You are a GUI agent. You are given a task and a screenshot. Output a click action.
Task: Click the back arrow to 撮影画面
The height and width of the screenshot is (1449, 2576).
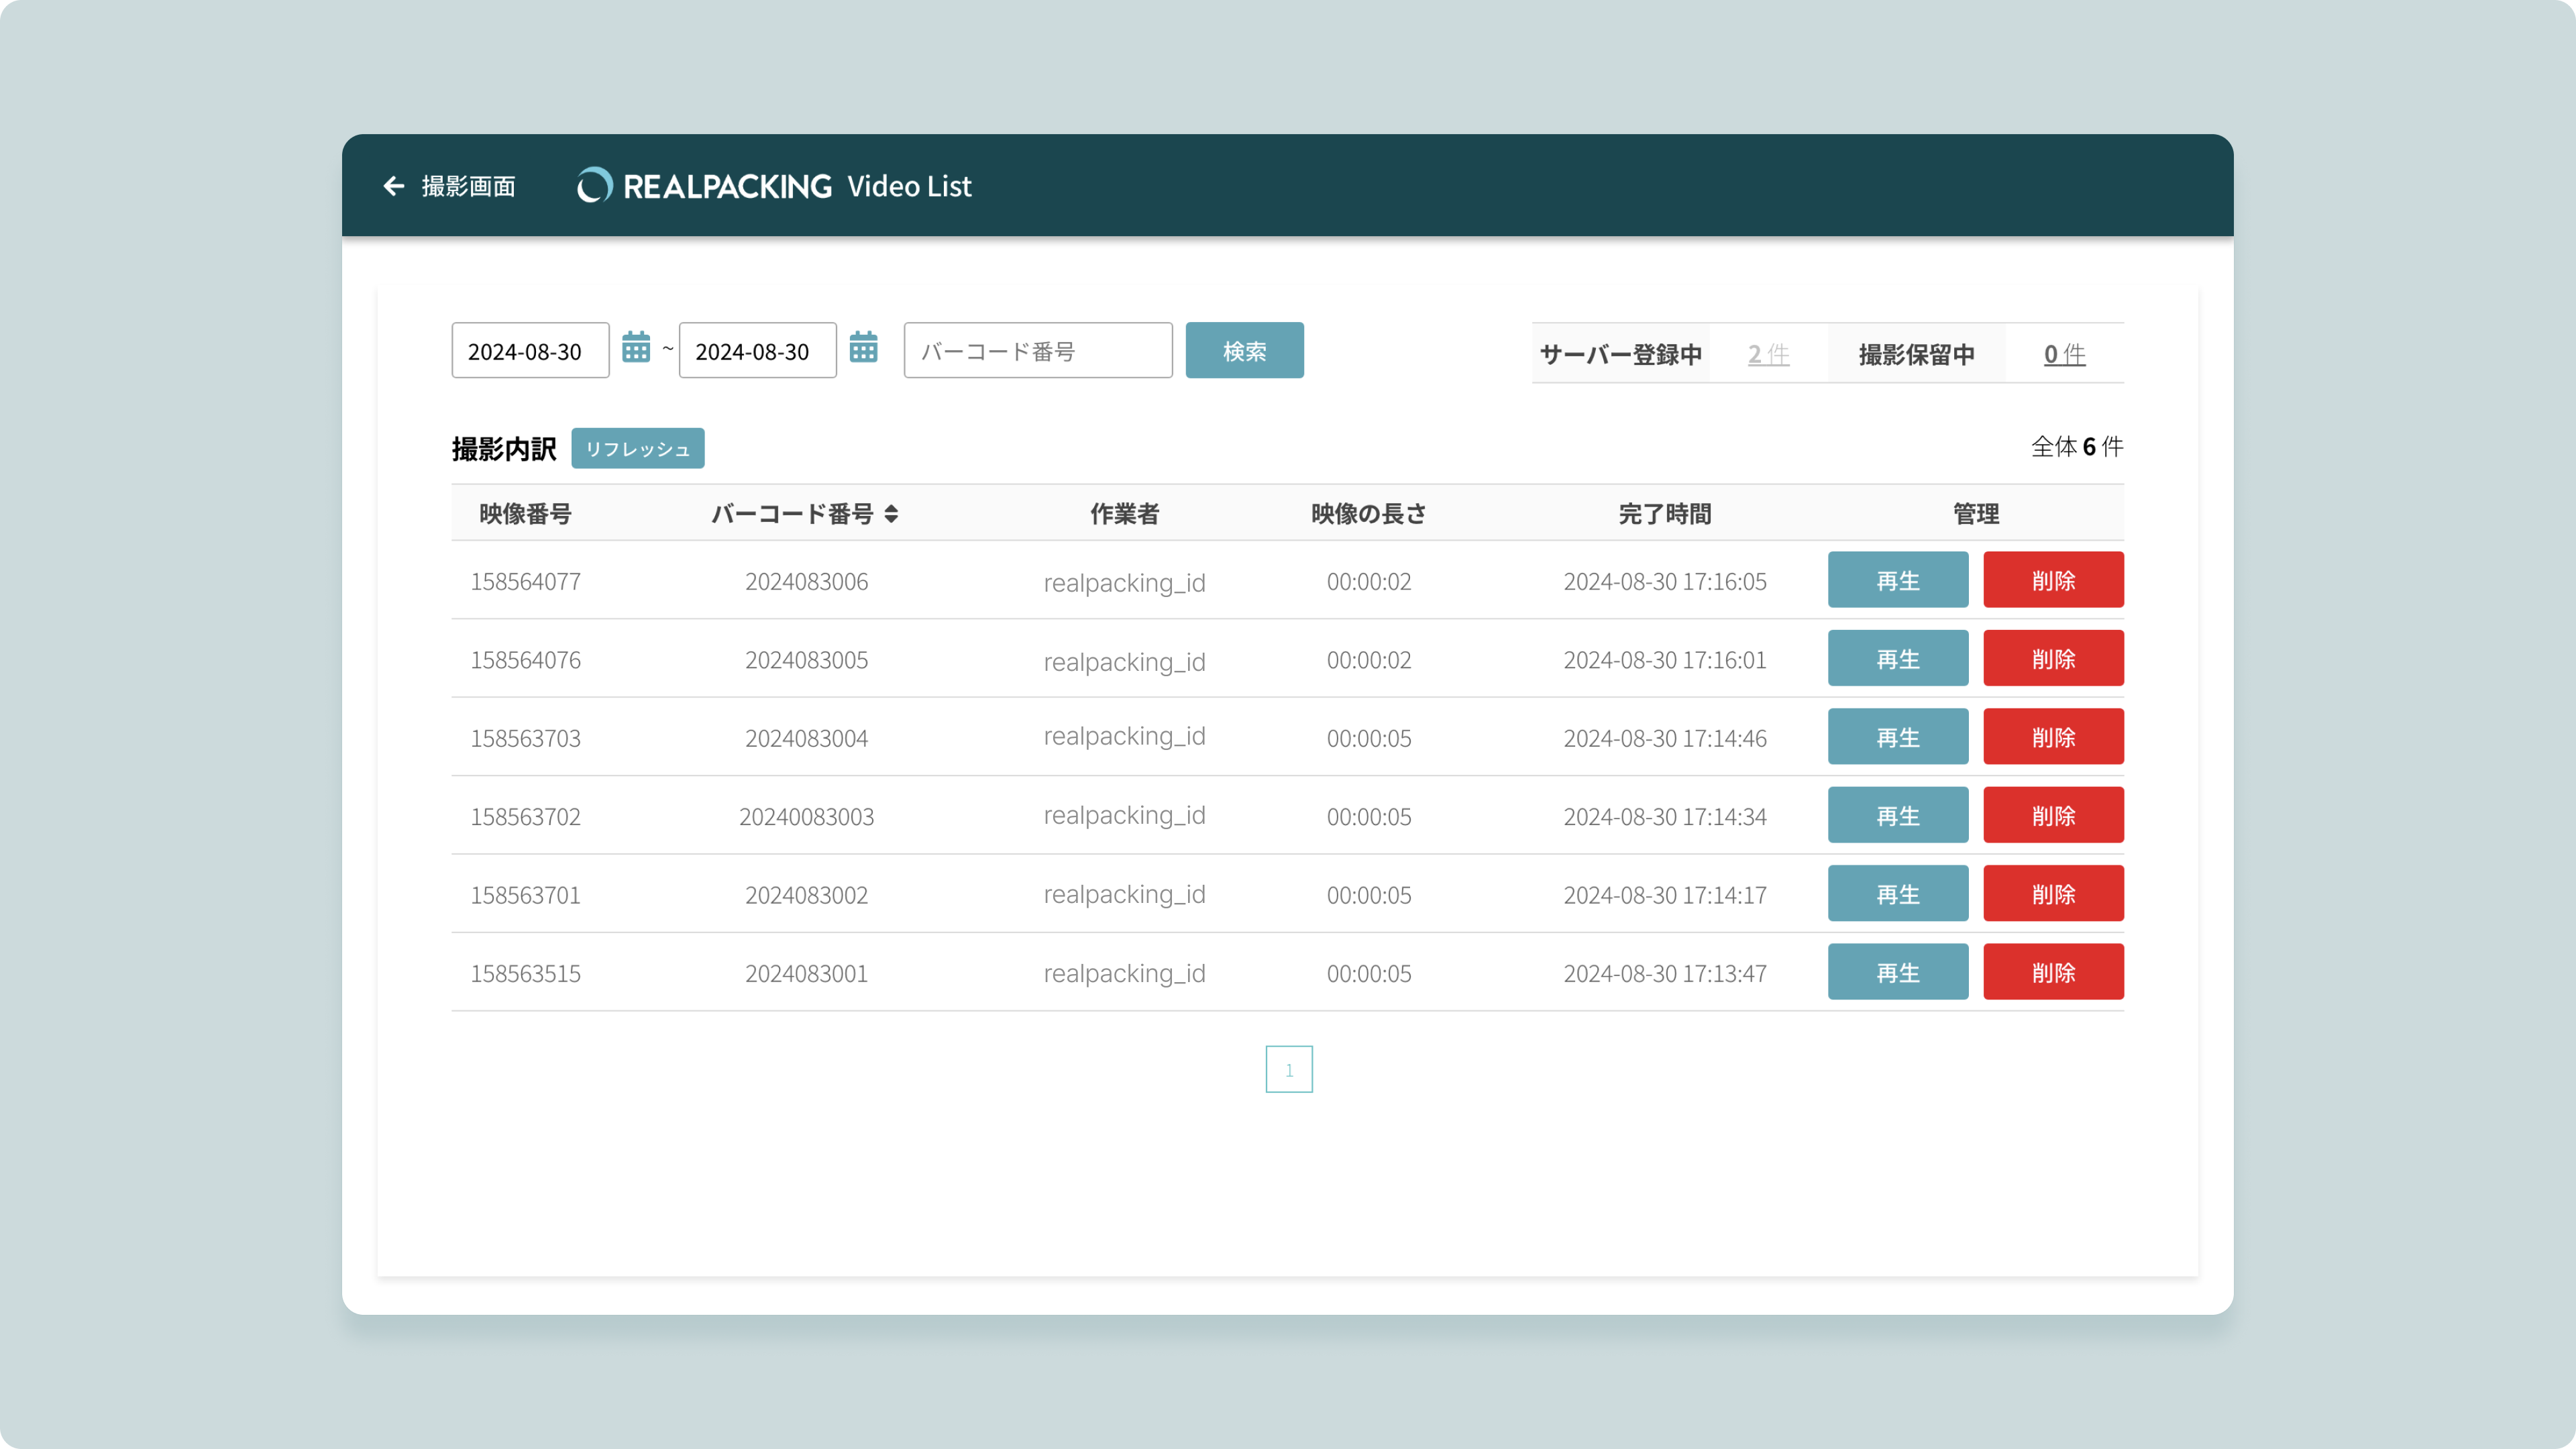(394, 186)
